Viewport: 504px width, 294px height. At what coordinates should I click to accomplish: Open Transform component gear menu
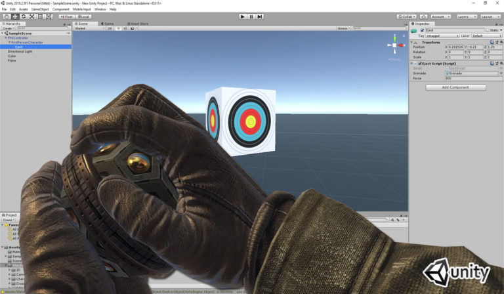coord(501,42)
